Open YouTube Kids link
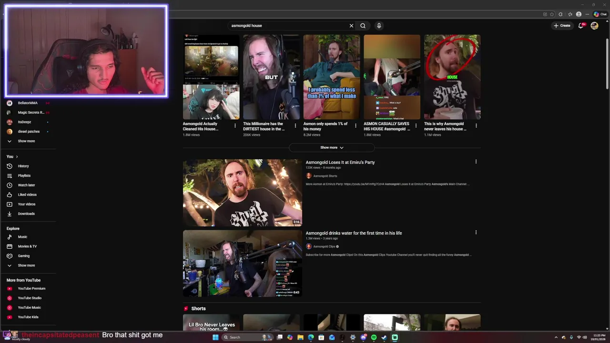Viewport: 610px width, 343px height. (x=29, y=317)
